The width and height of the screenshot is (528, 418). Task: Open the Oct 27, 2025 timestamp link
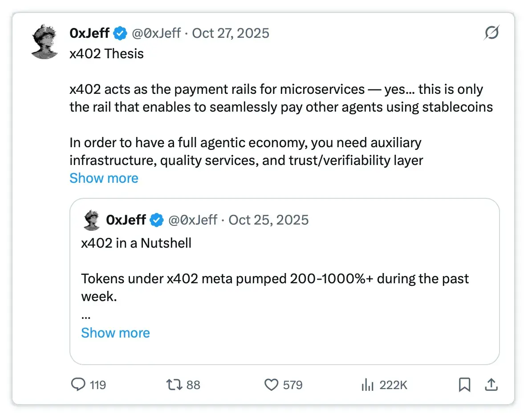(x=230, y=32)
